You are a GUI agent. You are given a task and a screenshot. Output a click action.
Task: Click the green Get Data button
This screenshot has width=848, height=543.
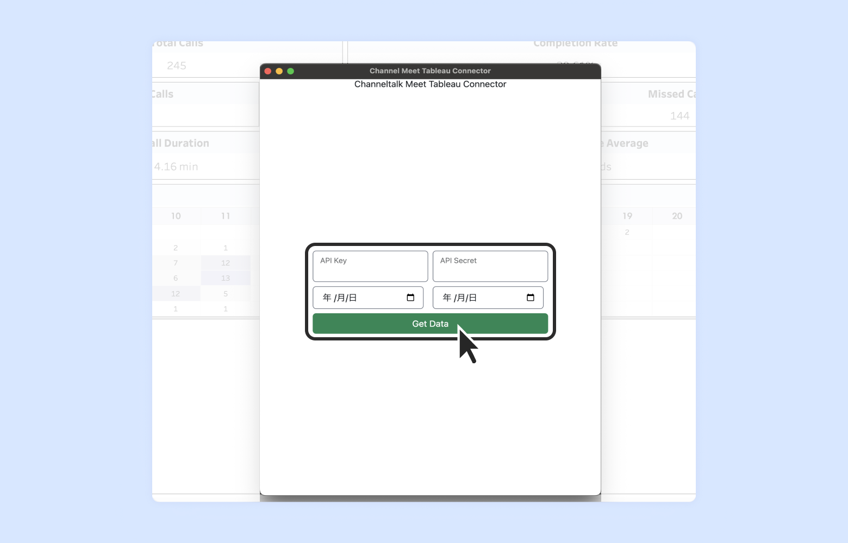(430, 324)
